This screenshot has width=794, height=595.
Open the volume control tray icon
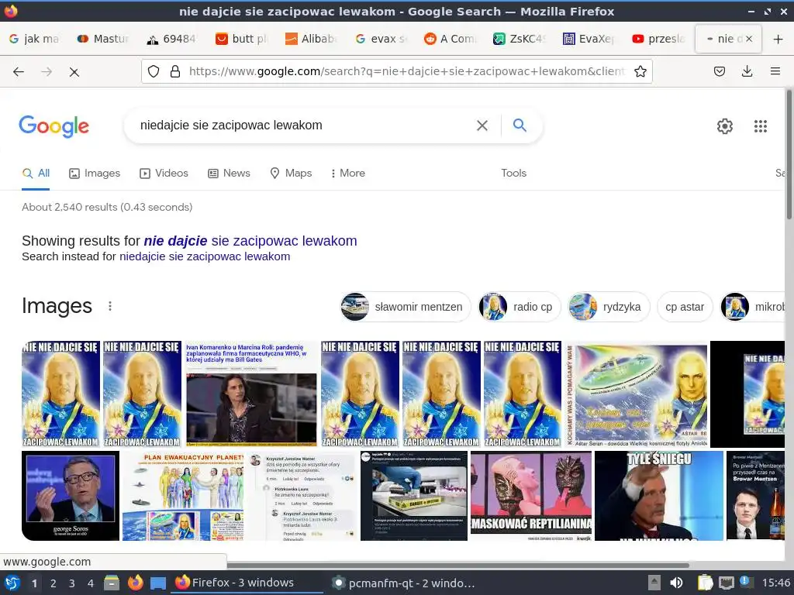click(x=676, y=583)
